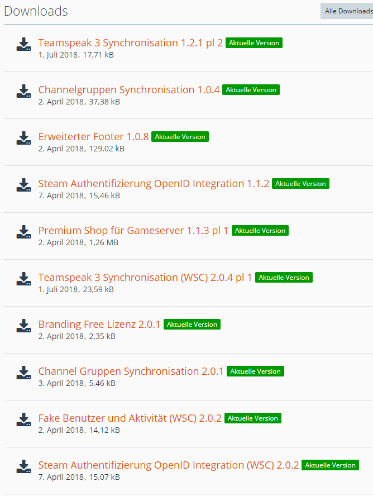
Task: Click download icon for Fake Benutzer und Aktivität
Action: click(23, 420)
